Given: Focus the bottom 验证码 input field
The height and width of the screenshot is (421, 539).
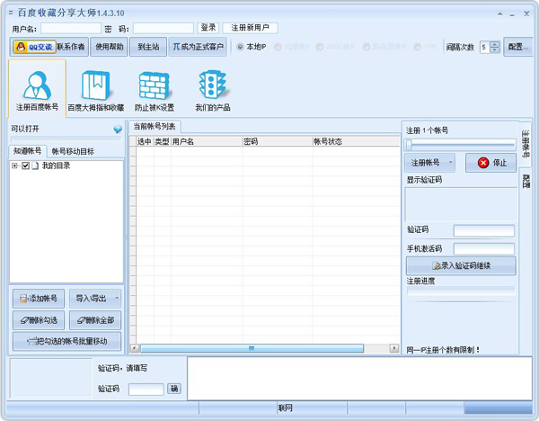Looking at the screenshot, I should click(x=146, y=390).
